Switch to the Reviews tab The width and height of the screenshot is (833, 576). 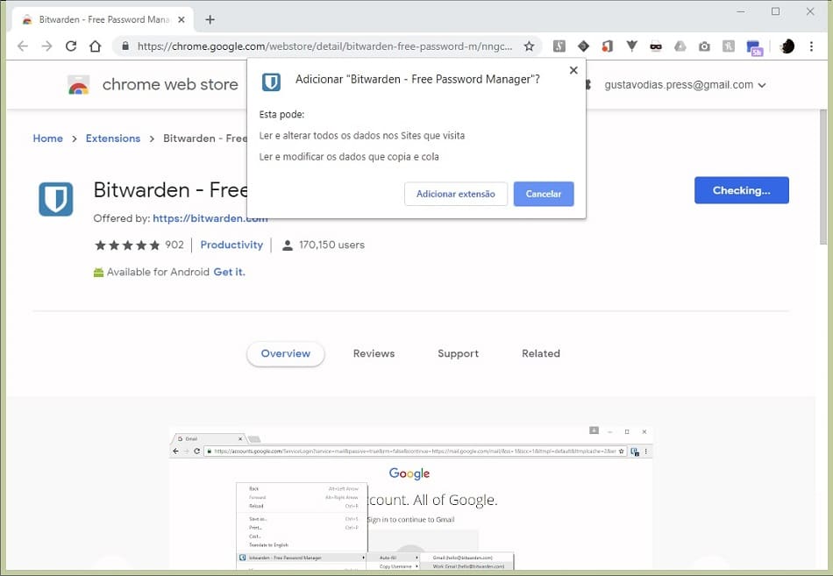374,353
